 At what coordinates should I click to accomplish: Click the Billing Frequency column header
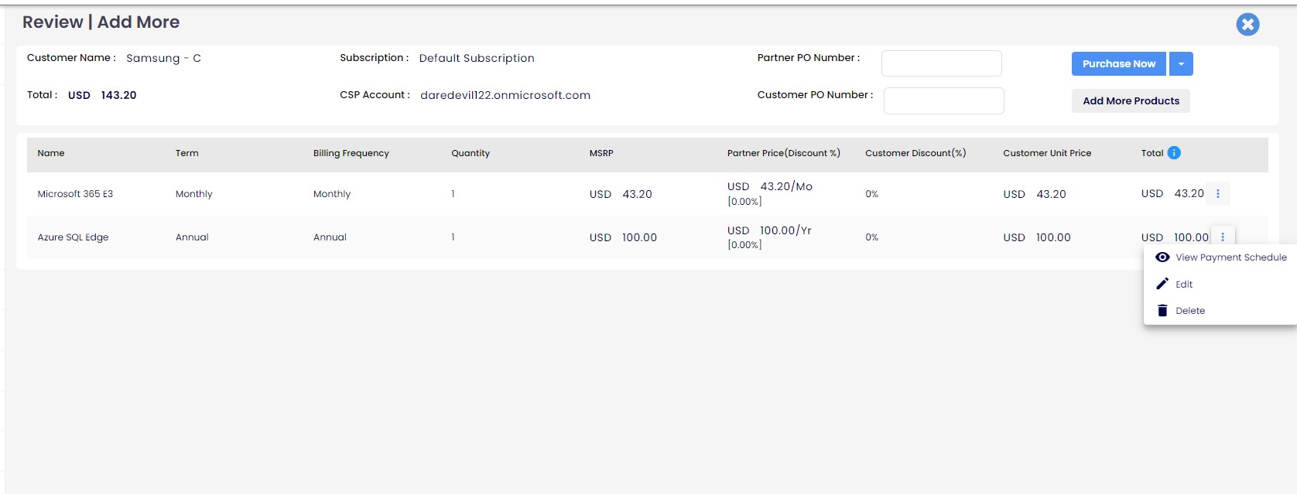tap(351, 153)
